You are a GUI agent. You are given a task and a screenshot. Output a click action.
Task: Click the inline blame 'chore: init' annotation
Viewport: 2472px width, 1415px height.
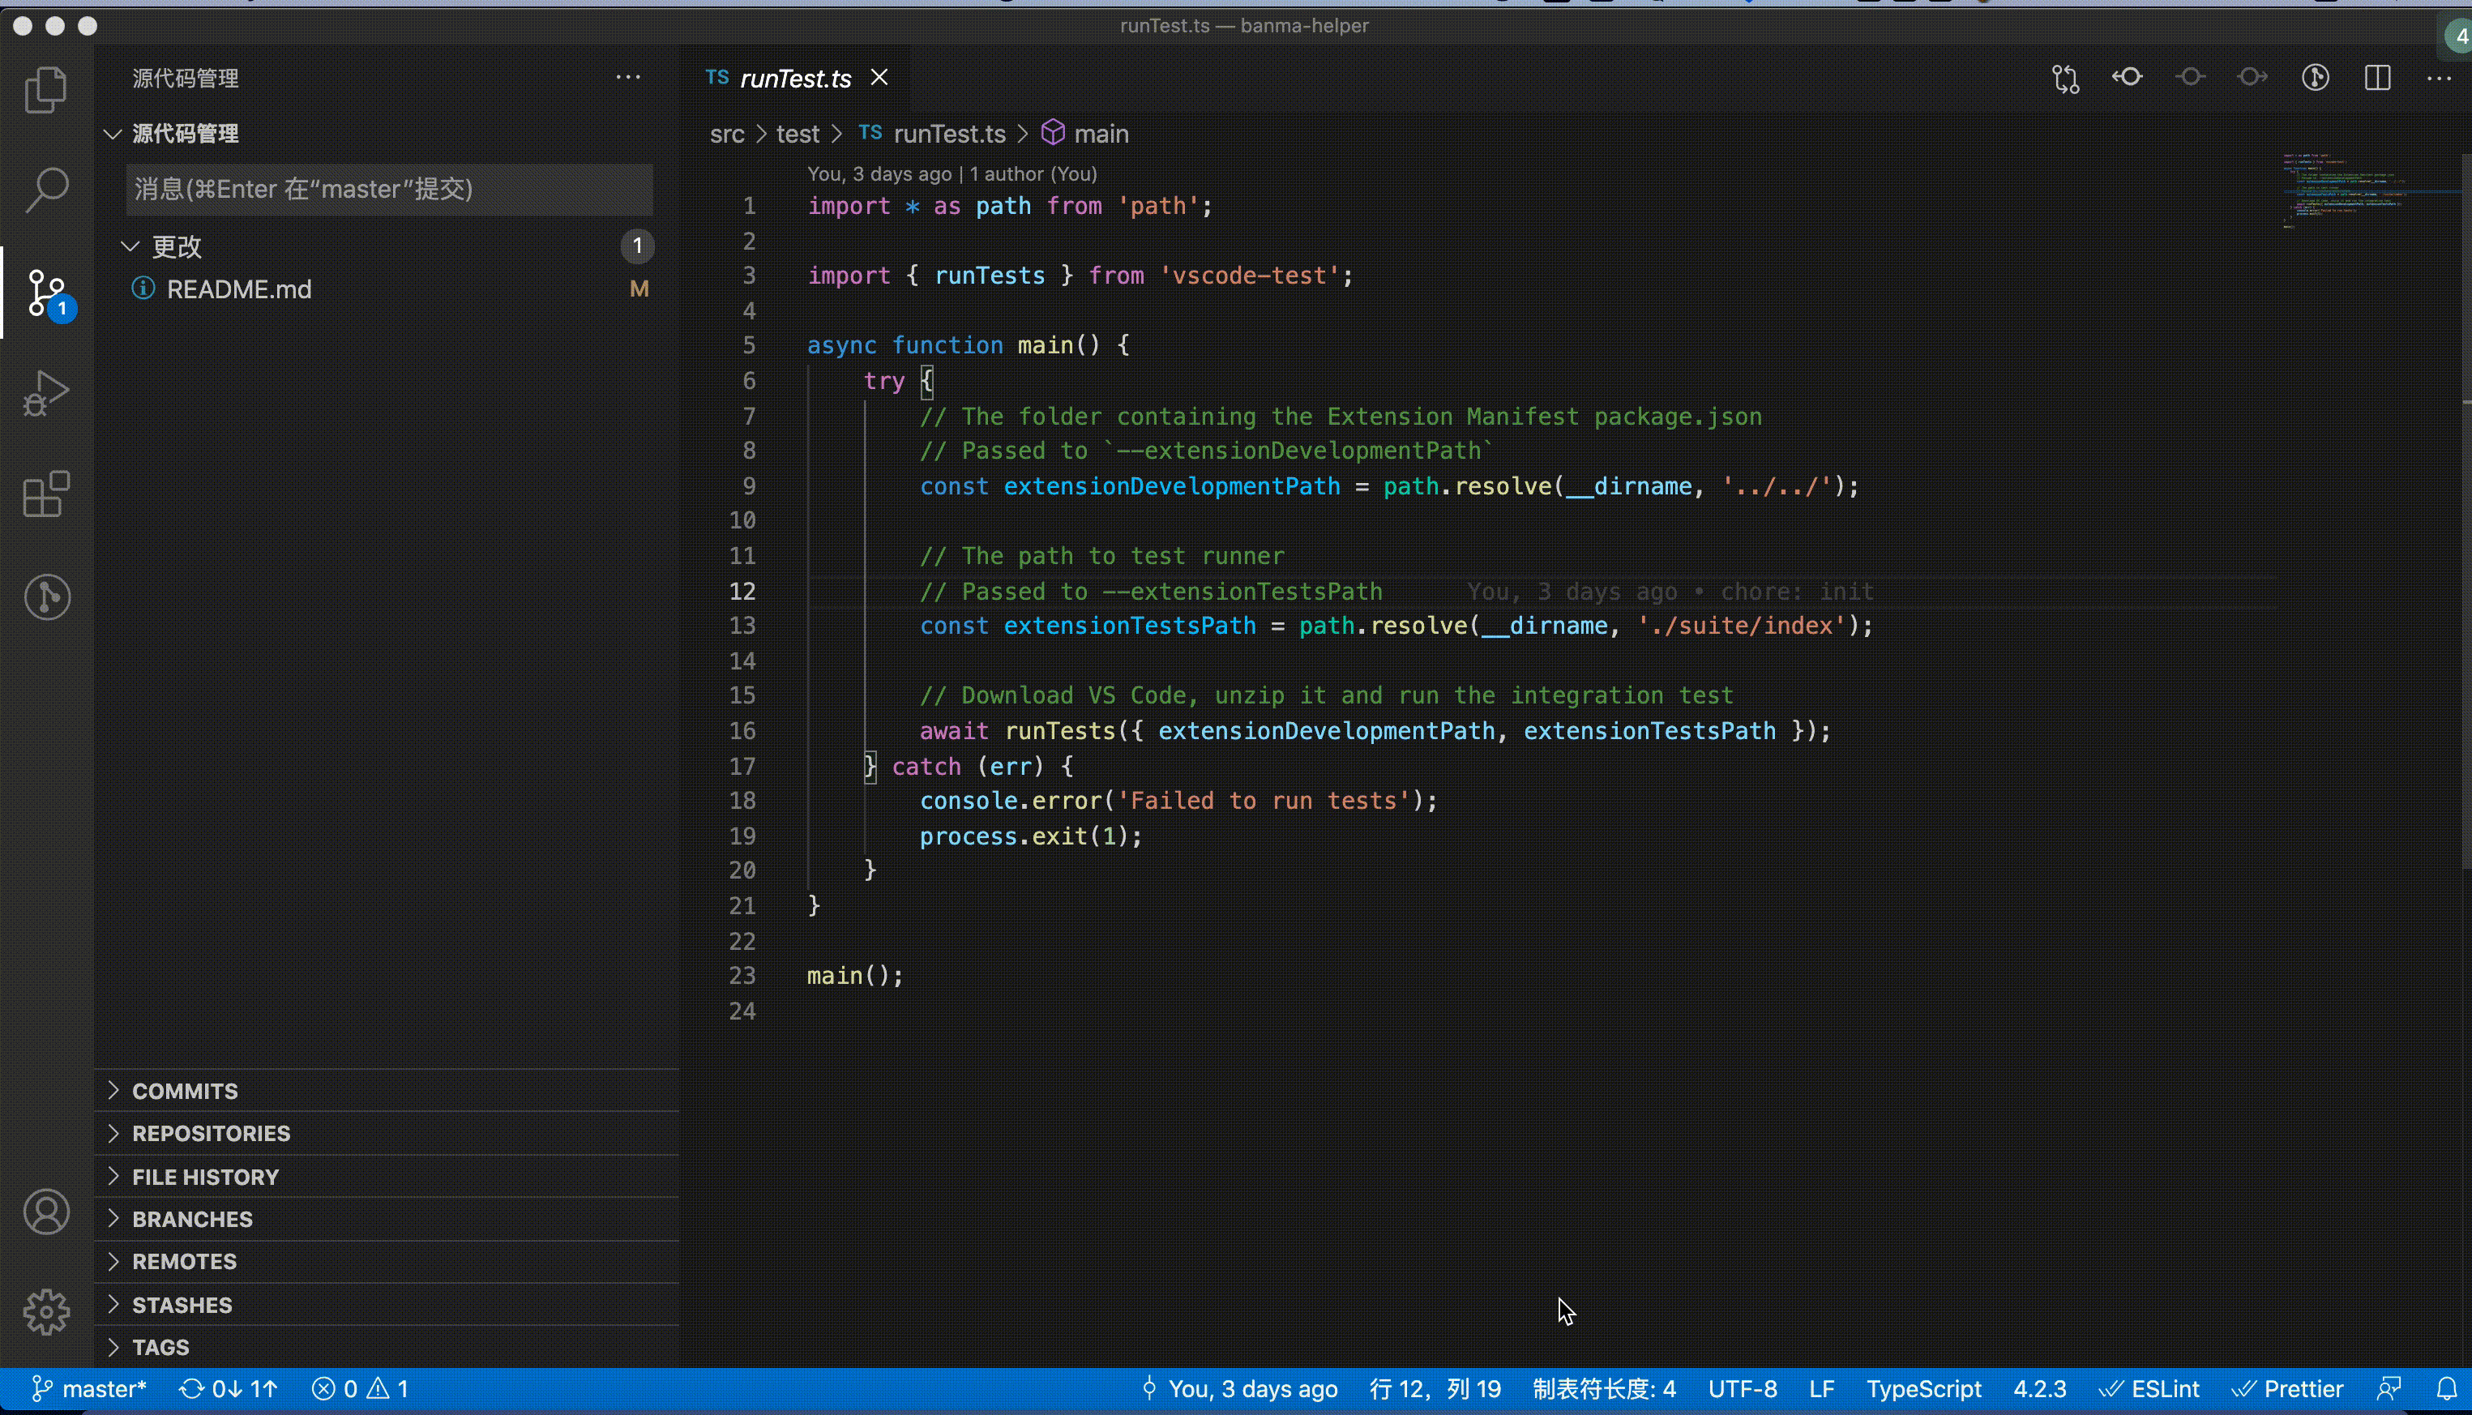pyautogui.click(x=1670, y=591)
